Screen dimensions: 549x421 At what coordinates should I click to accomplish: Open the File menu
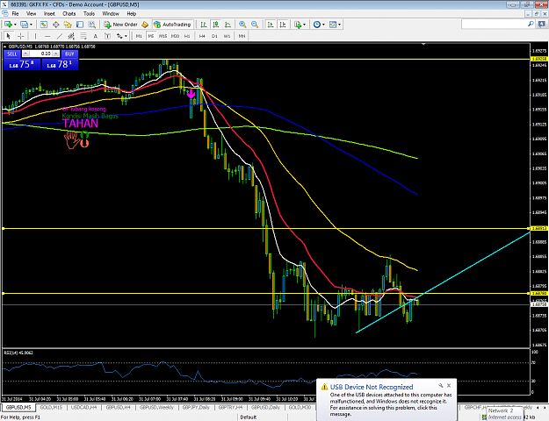coord(16,14)
